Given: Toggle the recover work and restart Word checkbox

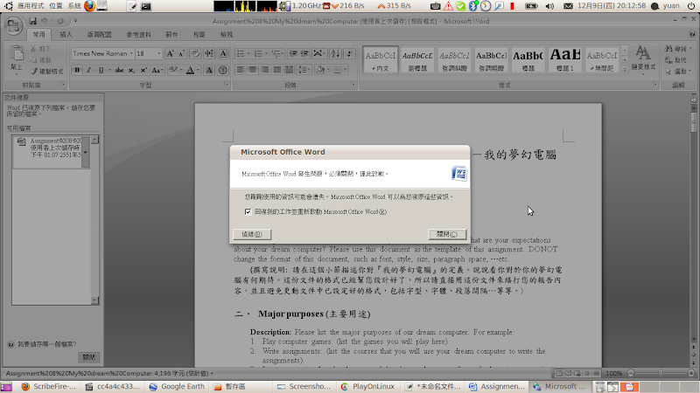Looking at the screenshot, I should [x=248, y=211].
